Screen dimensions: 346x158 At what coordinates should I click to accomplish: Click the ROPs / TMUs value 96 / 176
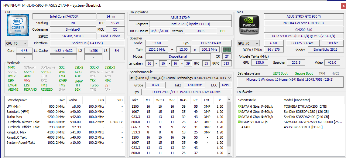click(x=274, y=50)
